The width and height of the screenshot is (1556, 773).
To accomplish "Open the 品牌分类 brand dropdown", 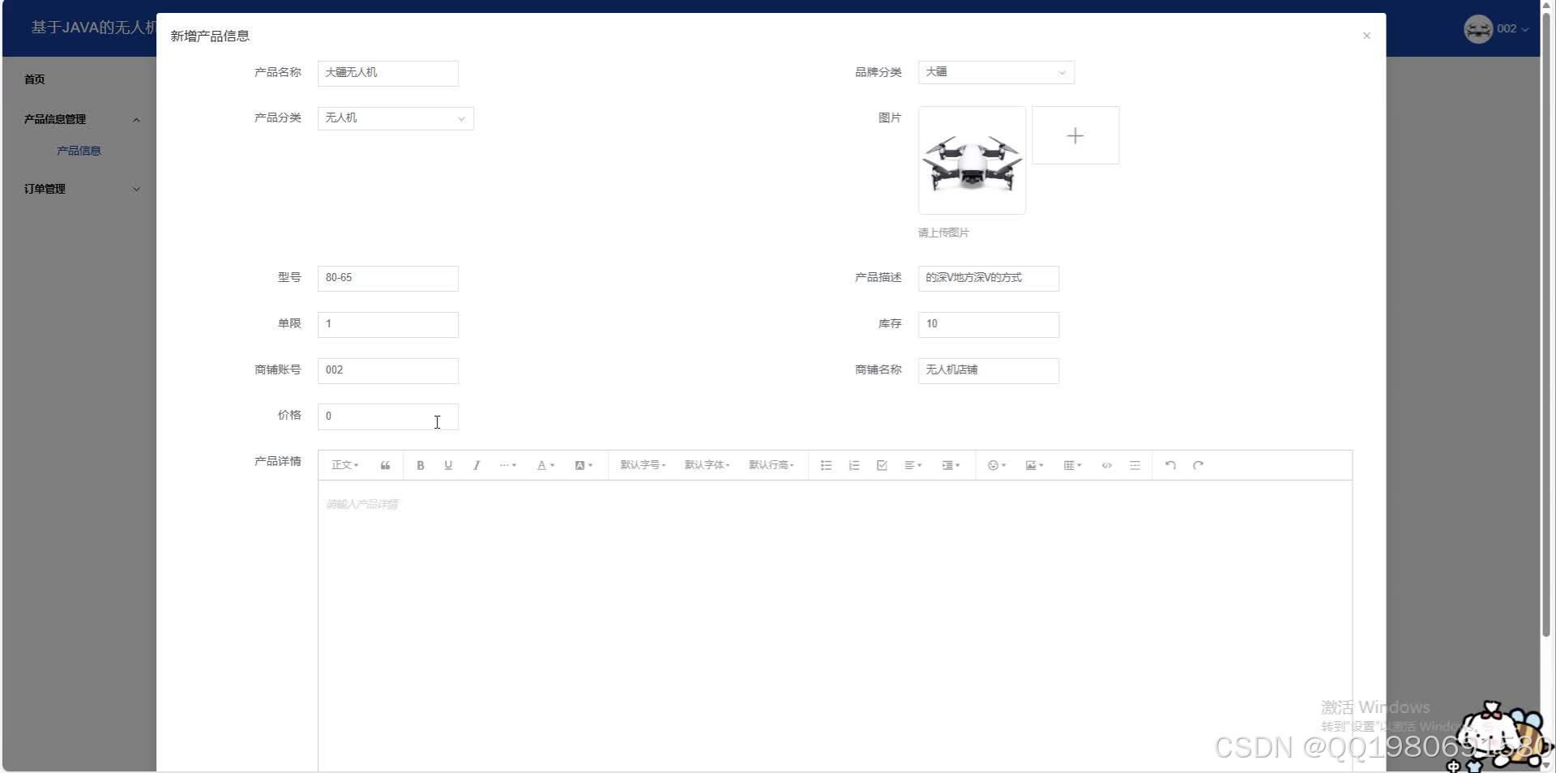I will (995, 72).
